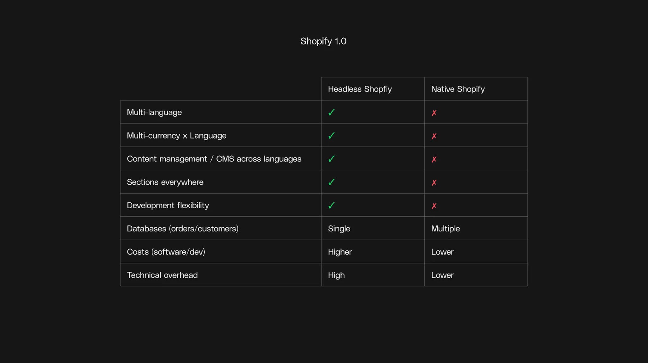Click the Costs (software/dev) row label
The image size is (648, 363).
(166, 252)
